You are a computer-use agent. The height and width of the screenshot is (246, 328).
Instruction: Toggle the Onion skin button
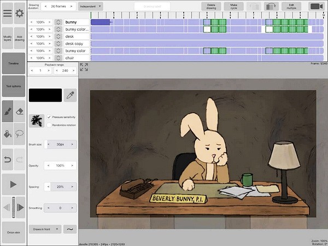13,232
